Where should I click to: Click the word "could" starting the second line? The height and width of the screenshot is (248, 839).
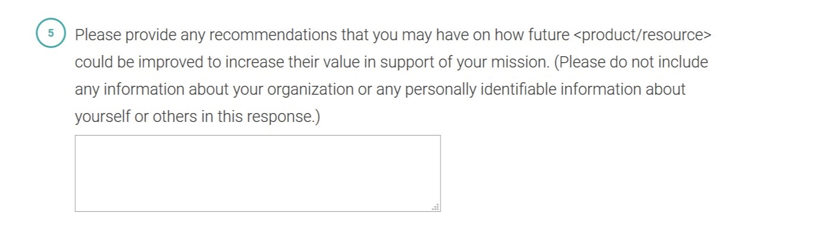pyautogui.click(x=91, y=62)
